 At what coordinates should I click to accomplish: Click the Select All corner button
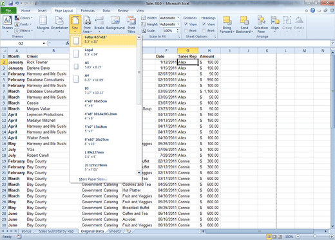pos(4,50)
